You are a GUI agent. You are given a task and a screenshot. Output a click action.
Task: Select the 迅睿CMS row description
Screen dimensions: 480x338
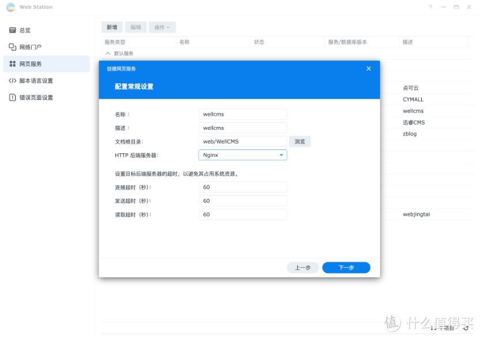coord(414,122)
